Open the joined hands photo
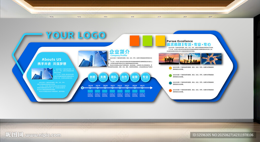 point(212,59)
